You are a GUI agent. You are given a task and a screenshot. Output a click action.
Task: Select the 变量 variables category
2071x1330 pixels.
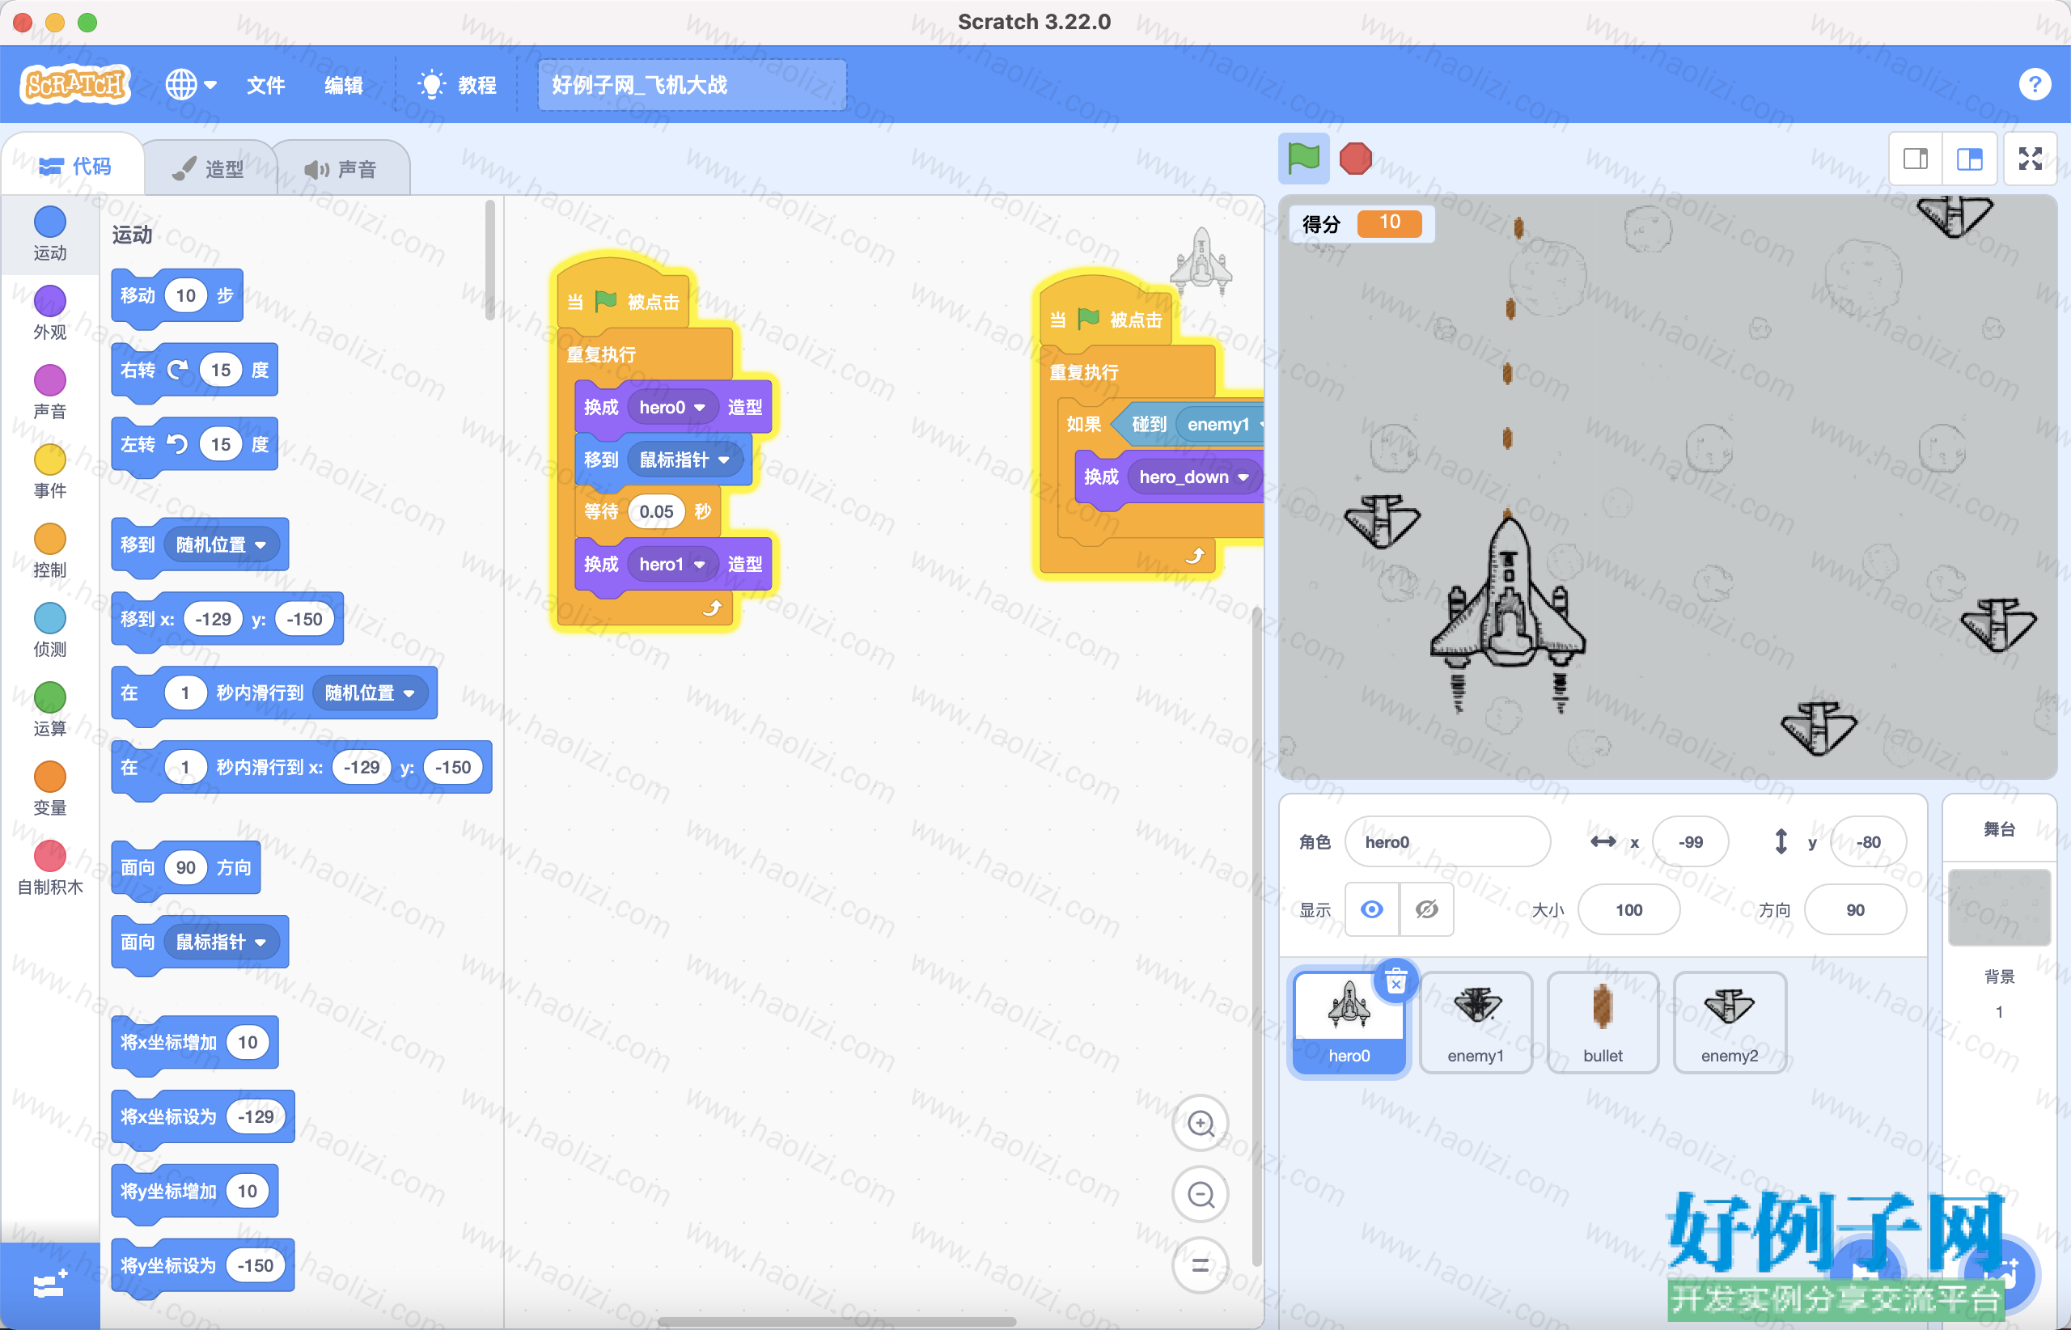pos(50,789)
